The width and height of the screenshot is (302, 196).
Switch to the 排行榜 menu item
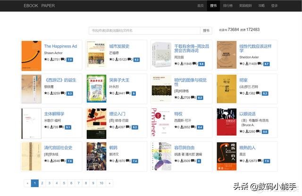click(x=227, y=6)
